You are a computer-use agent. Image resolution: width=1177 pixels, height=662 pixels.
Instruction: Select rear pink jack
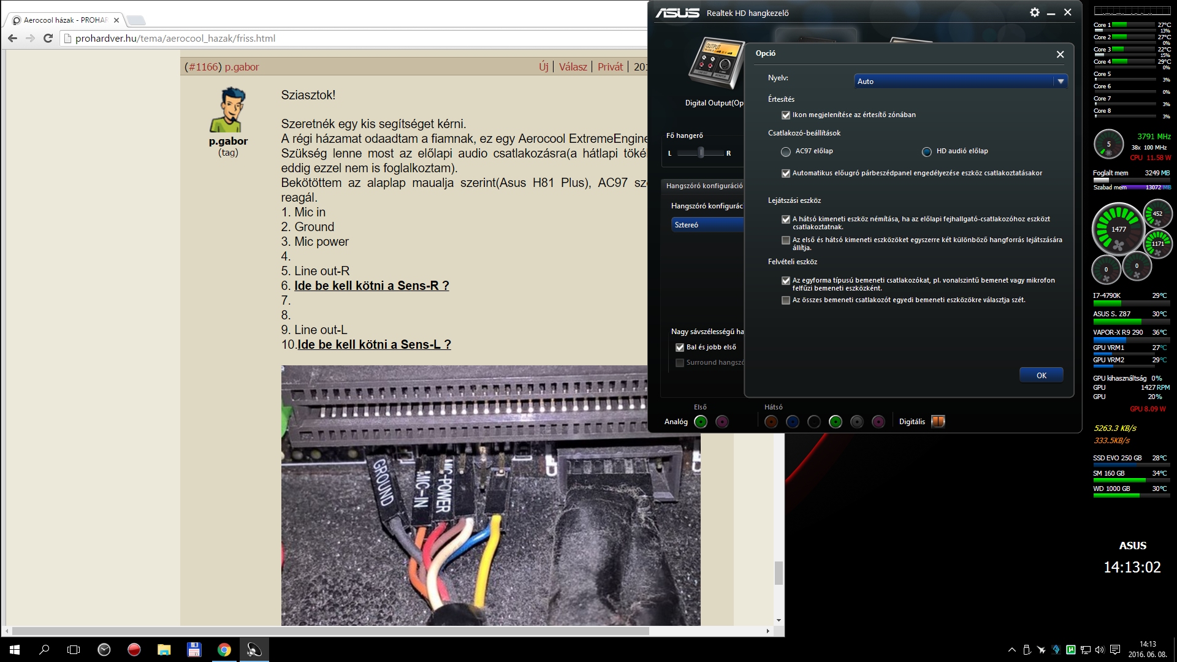click(x=878, y=422)
